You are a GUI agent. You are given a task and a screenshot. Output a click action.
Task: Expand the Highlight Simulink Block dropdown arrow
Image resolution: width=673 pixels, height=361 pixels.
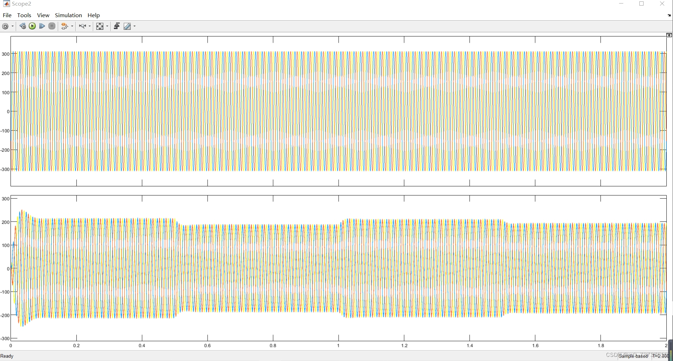[x=72, y=26]
